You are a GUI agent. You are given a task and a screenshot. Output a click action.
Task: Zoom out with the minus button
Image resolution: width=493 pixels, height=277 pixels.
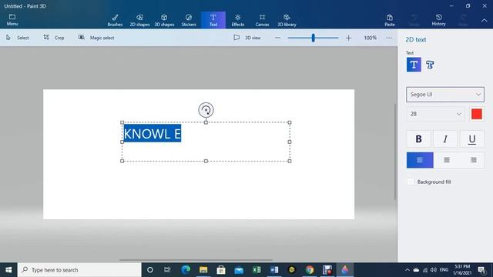[x=277, y=38]
